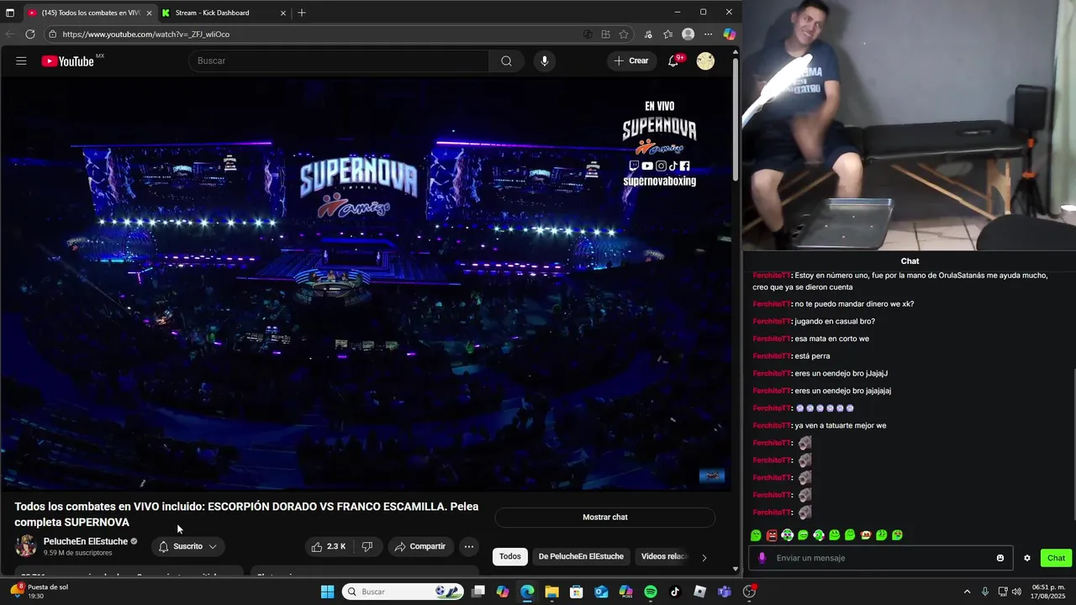Dislike the video with thumbs down
Image resolution: width=1076 pixels, height=605 pixels.
pos(367,546)
